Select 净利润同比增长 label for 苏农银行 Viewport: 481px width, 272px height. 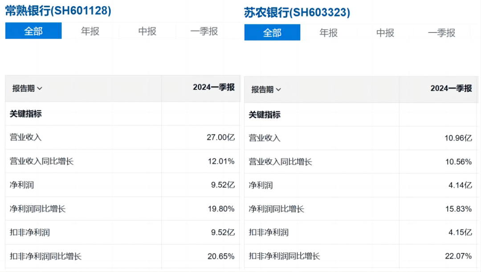(277, 209)
